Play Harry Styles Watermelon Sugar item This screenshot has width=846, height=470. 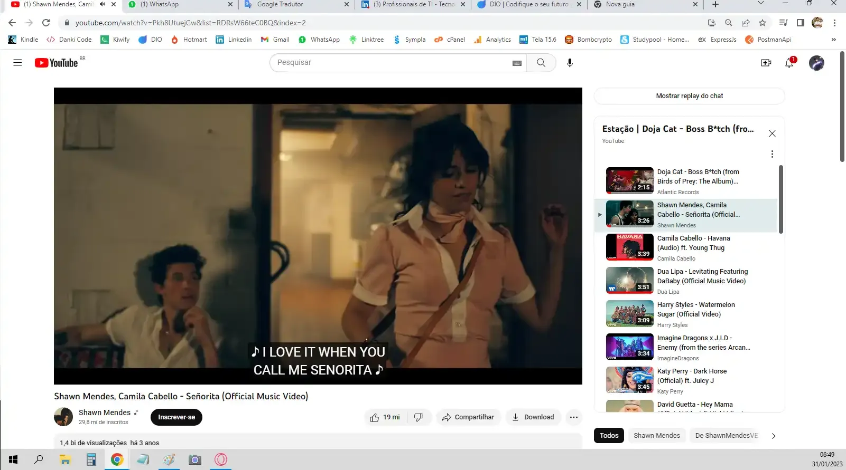tap(686, 314)
